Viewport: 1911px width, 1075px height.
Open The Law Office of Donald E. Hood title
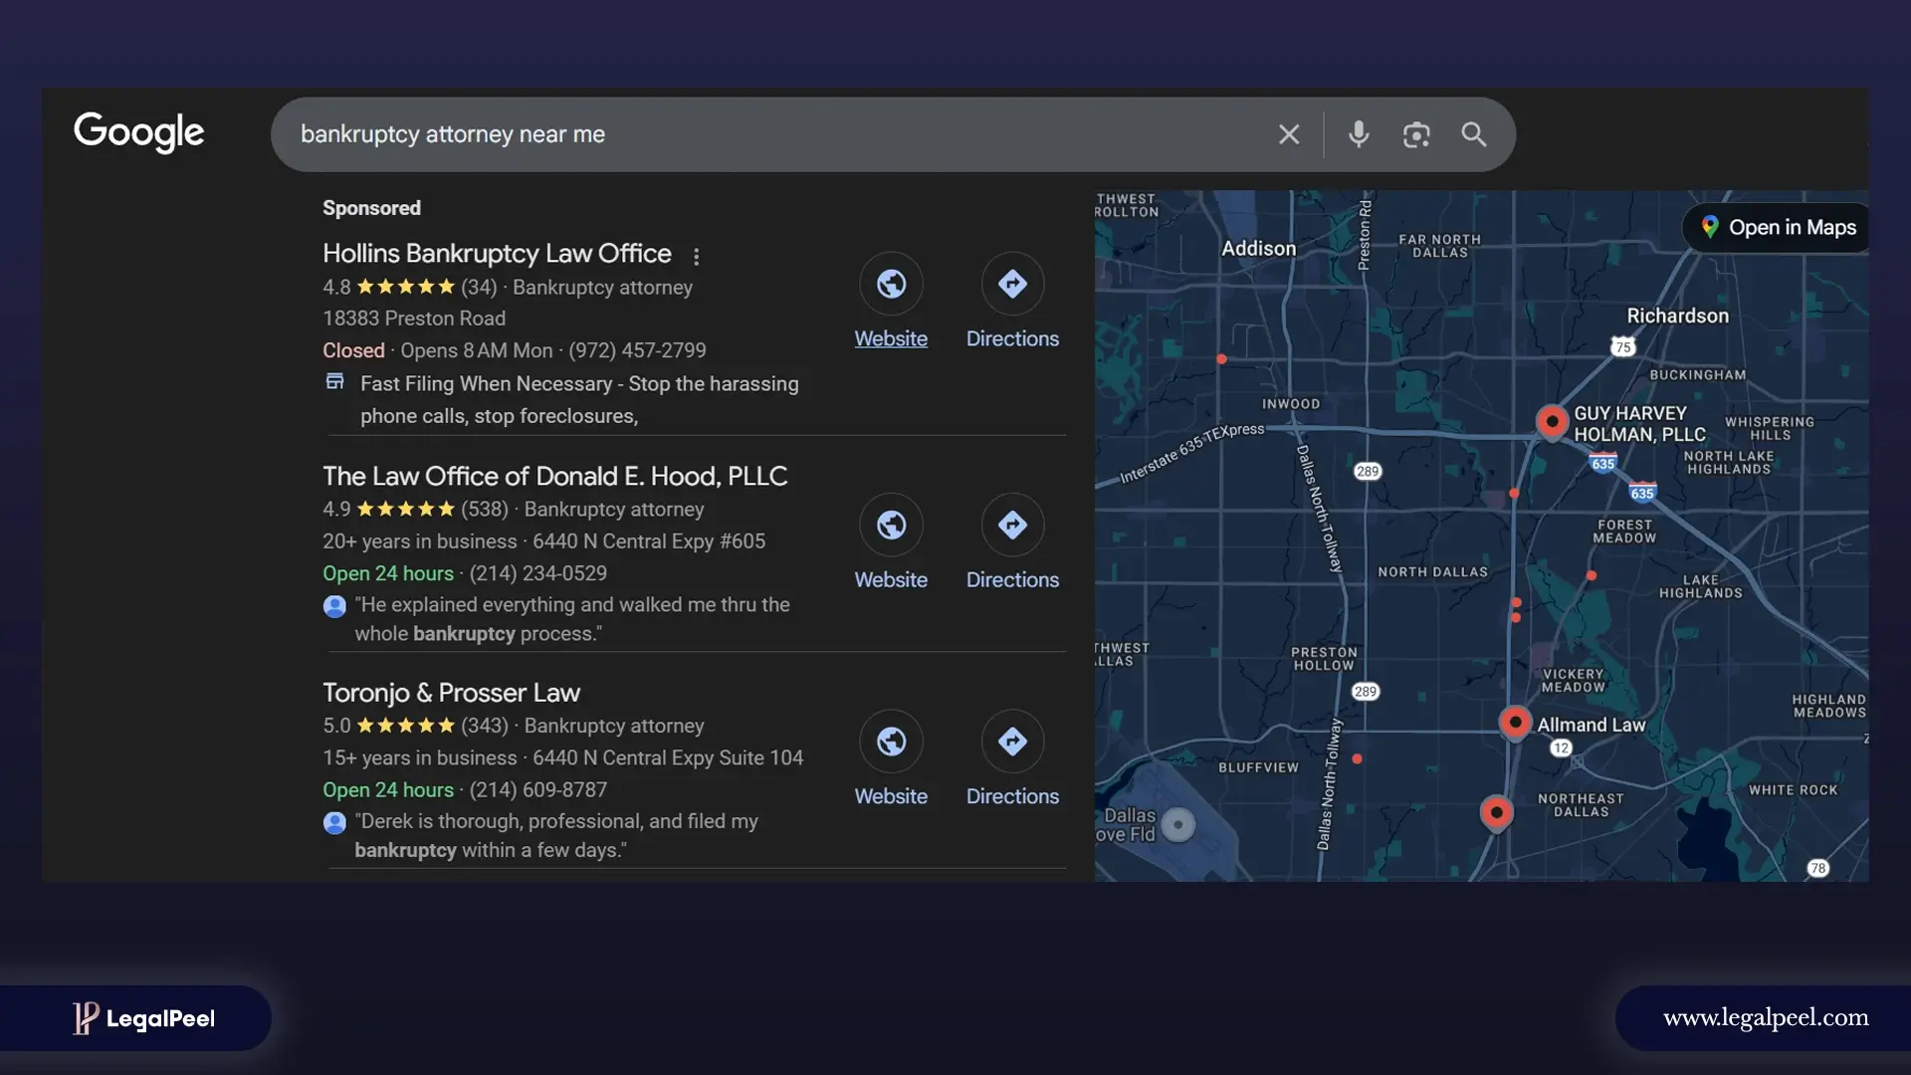click(554, 477)
